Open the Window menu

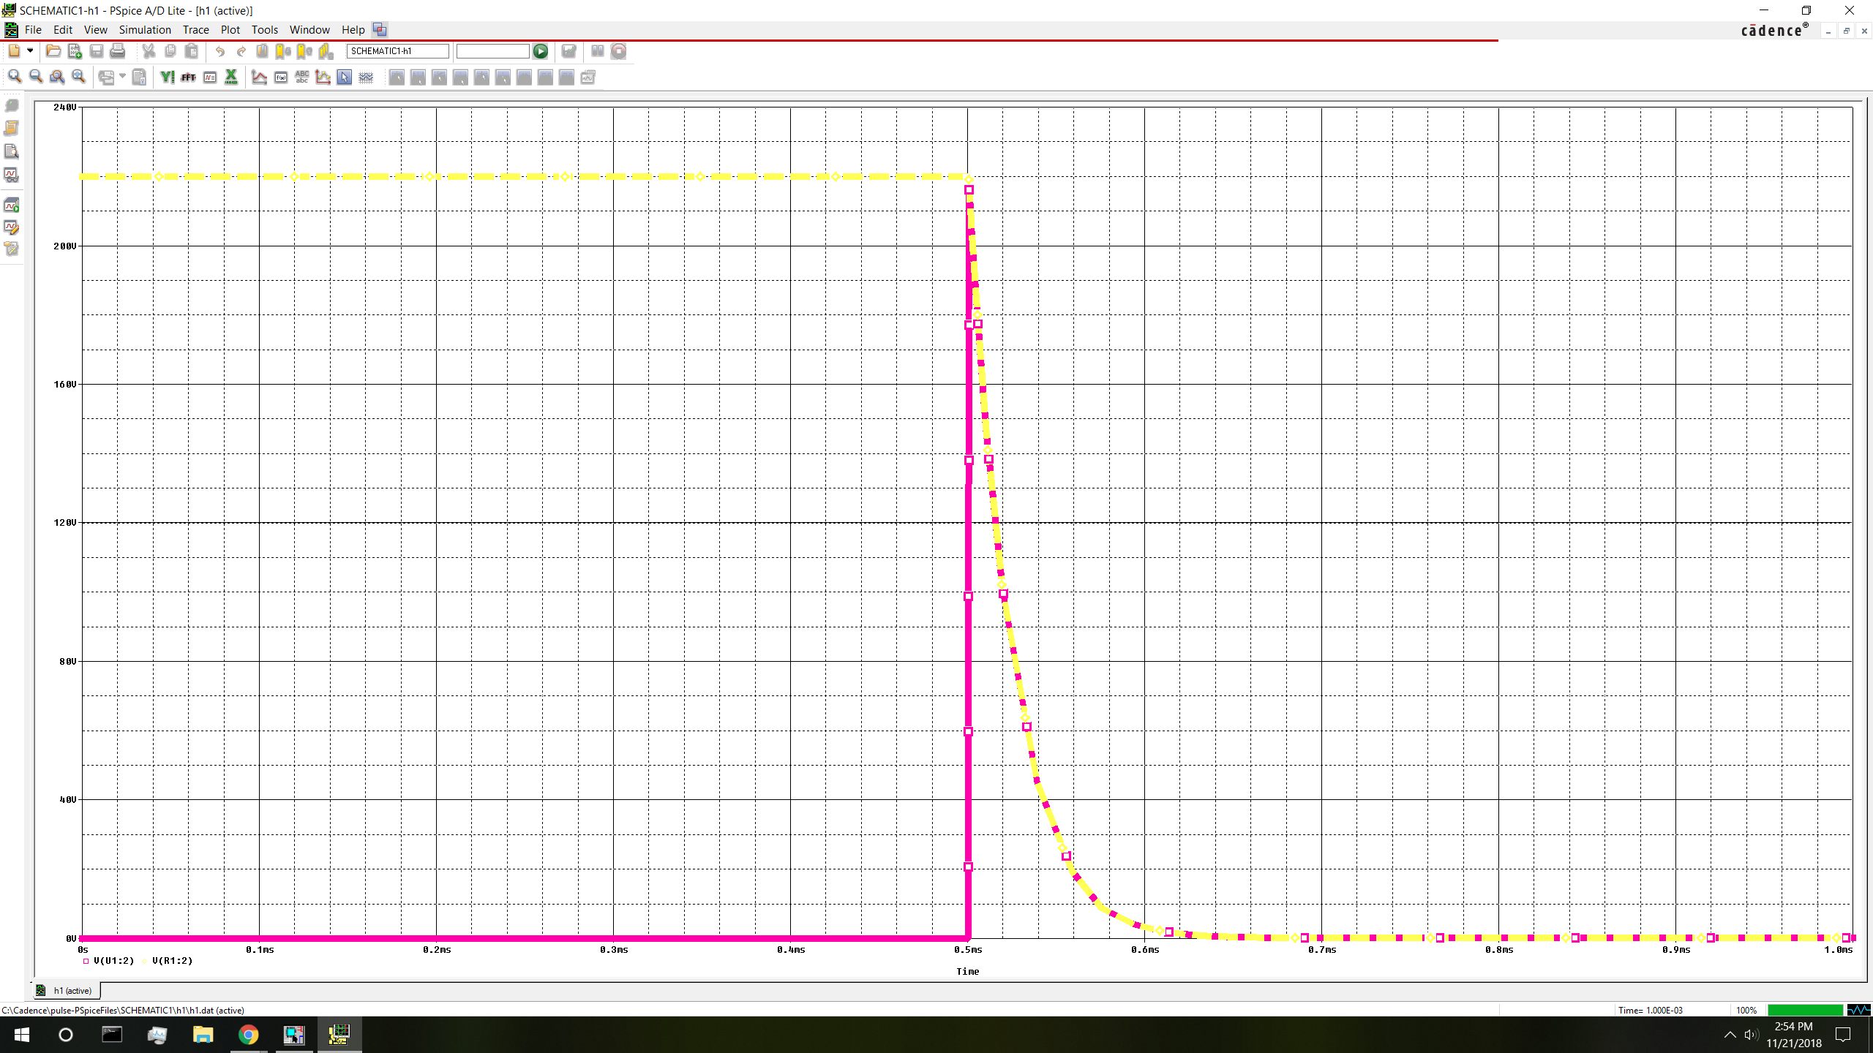[309, 30]
